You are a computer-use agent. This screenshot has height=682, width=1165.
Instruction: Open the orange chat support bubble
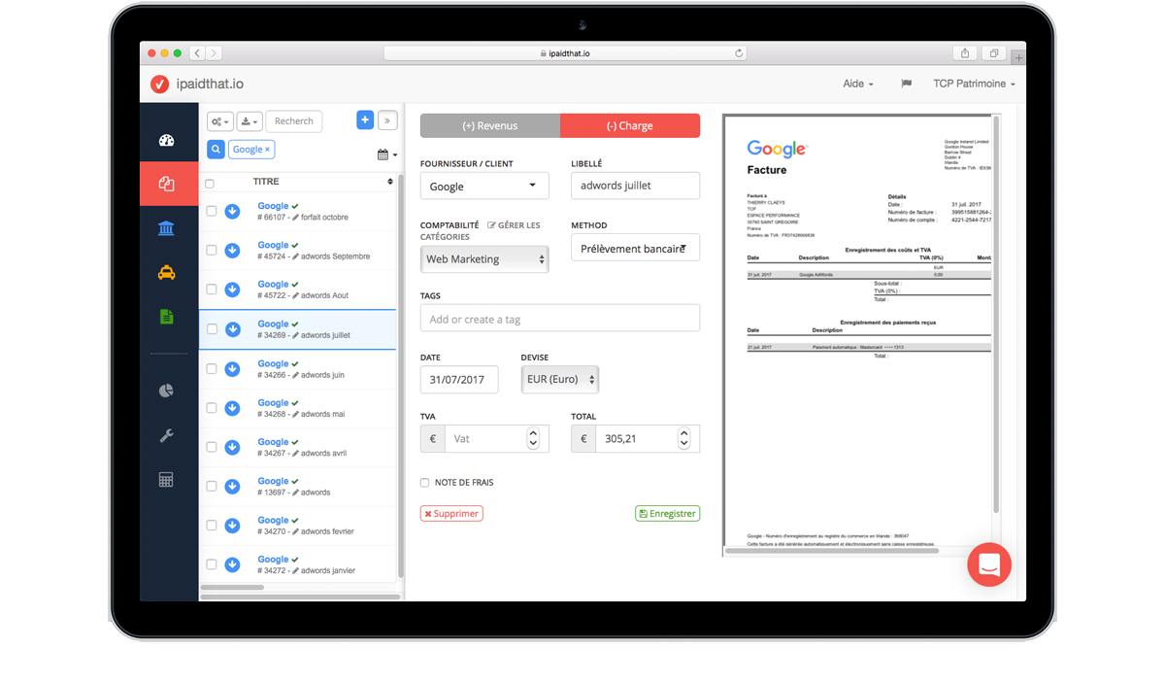click(x=989, y=564)
